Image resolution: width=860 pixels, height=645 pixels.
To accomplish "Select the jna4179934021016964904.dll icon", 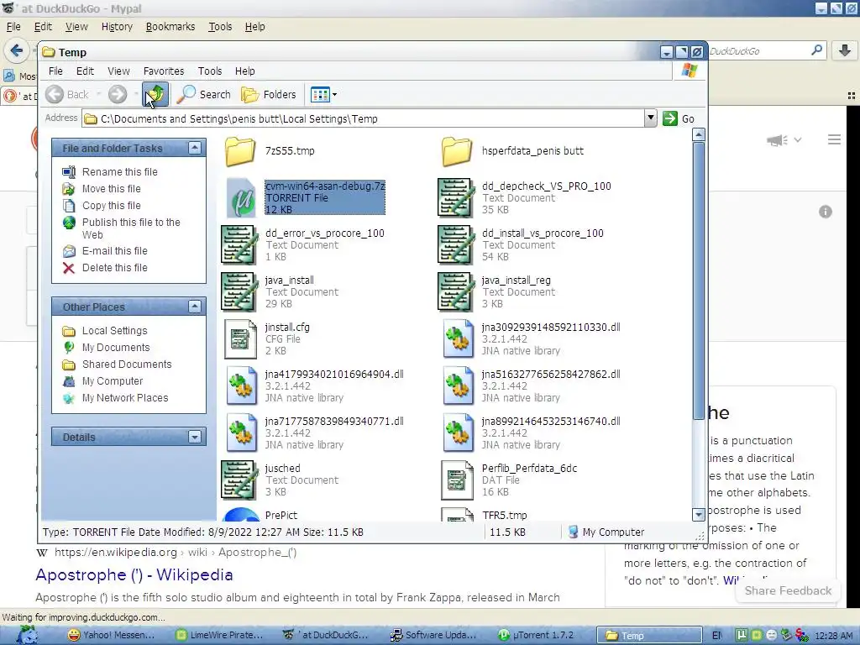I will click(241, 385).
